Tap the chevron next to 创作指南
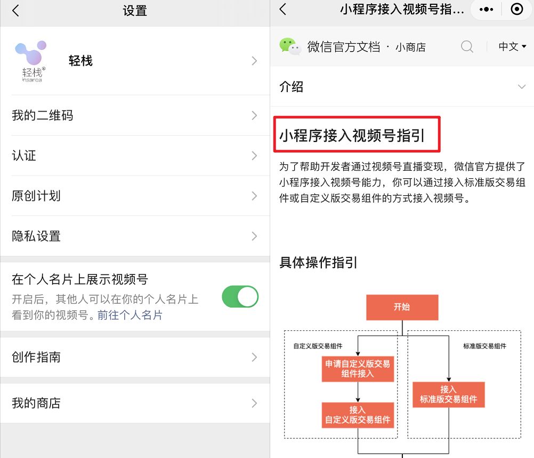The width and height of the screenshot is (534, 458). pos(254,357)
